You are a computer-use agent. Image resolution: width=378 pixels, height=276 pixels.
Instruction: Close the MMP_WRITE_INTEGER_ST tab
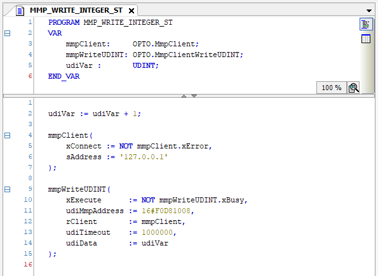coord(132,11)
